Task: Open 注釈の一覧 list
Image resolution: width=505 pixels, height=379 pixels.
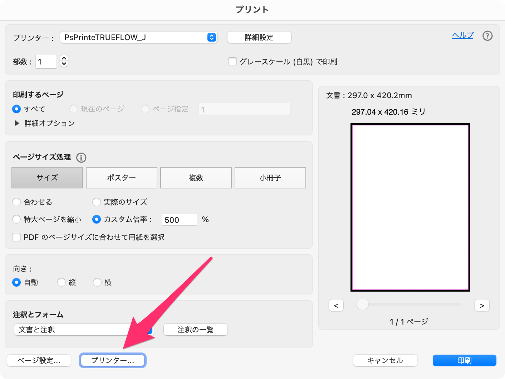Action: 195,330
